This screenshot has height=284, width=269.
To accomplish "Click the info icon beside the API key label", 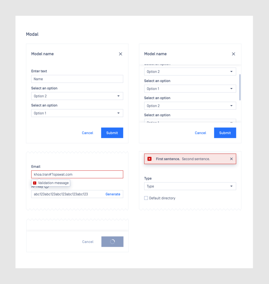I will click(x=46, y=186).
